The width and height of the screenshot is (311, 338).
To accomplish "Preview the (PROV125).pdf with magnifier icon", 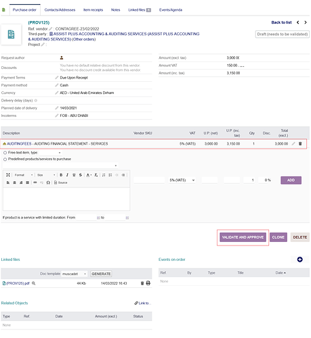I will click(x=34, y=283).
